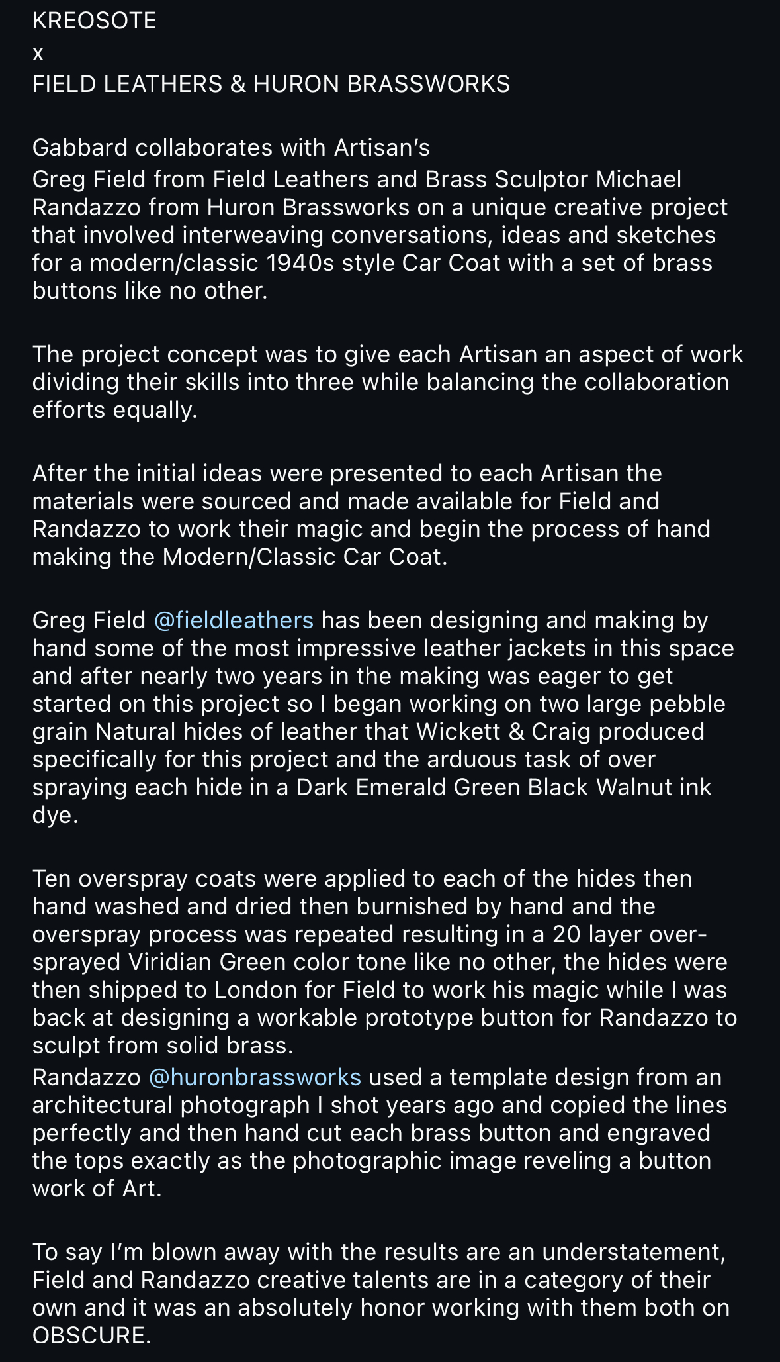The width and height of the screenshot is (780, 1362).
Task: Open the @huronbrassworks profile mention
Action: pos(255,1077)
